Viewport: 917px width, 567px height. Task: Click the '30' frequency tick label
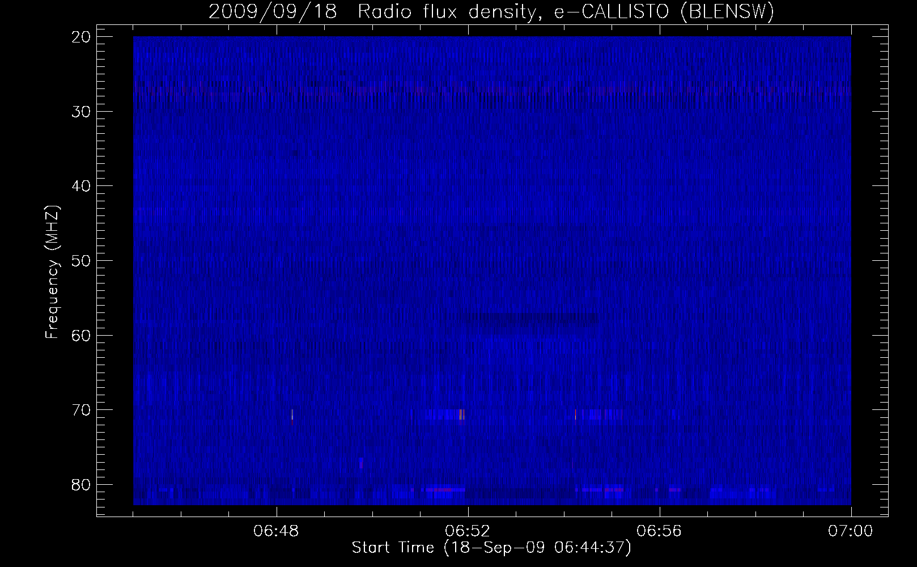(81, 111)
